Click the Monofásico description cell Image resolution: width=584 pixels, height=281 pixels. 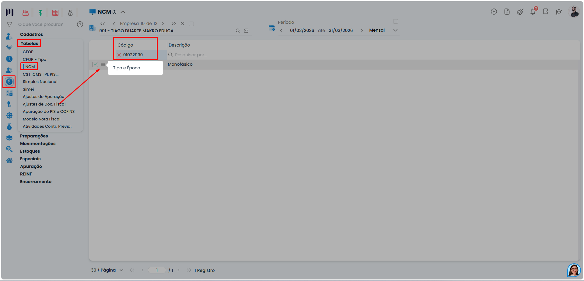pos(180,64)
